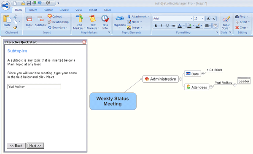
Task: Click the Grow Font icon
Action: tap(208, 19)
